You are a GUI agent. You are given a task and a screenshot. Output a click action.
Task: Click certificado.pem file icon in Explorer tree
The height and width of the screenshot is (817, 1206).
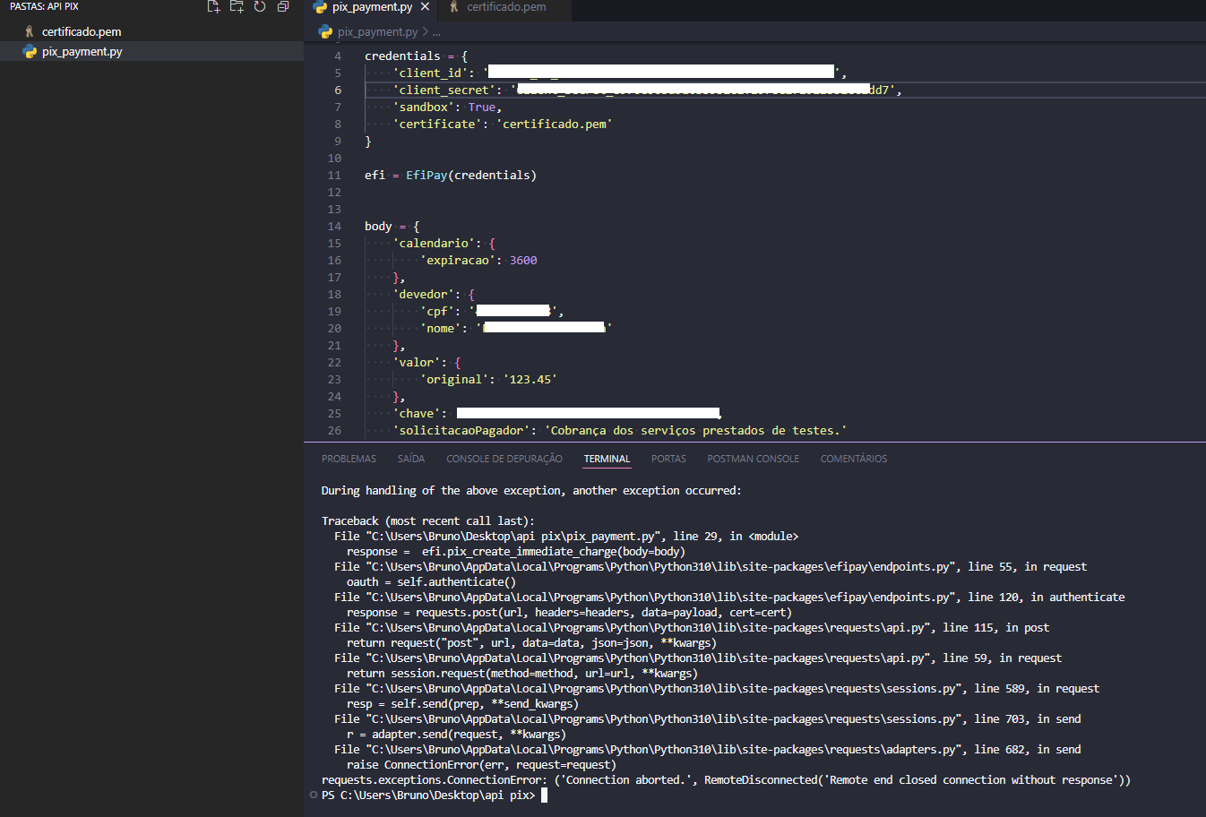tap(30, 31)
